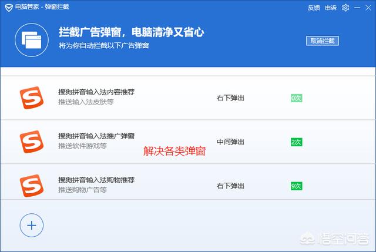This screenshot has height=252, width=376.
Task: Open the 申诉 appeal link
Action: pos(331,8)
